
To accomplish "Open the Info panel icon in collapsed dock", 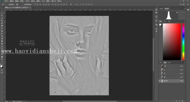I will (x=156, y=17).
